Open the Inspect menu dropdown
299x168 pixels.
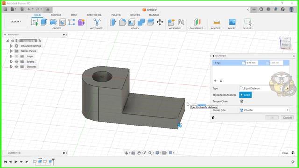(216, 28)
